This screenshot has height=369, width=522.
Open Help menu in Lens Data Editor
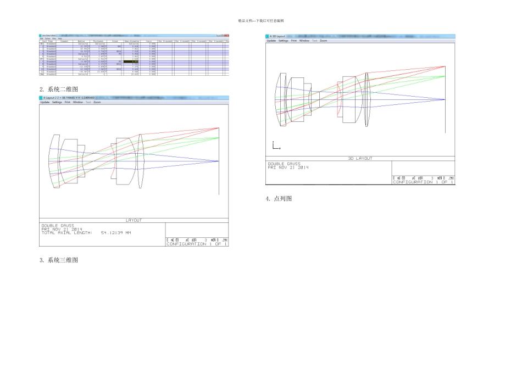pos(60,38)
